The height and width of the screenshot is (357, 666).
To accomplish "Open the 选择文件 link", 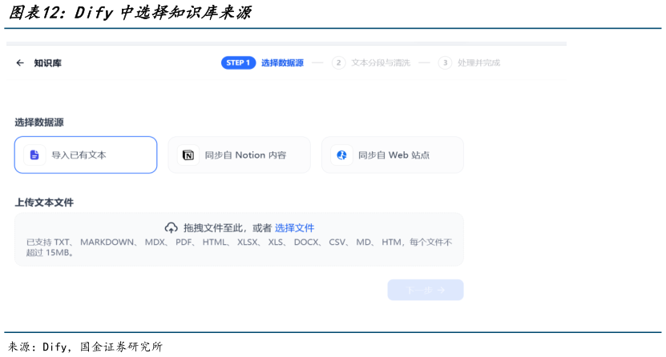I will coord(294,228).
